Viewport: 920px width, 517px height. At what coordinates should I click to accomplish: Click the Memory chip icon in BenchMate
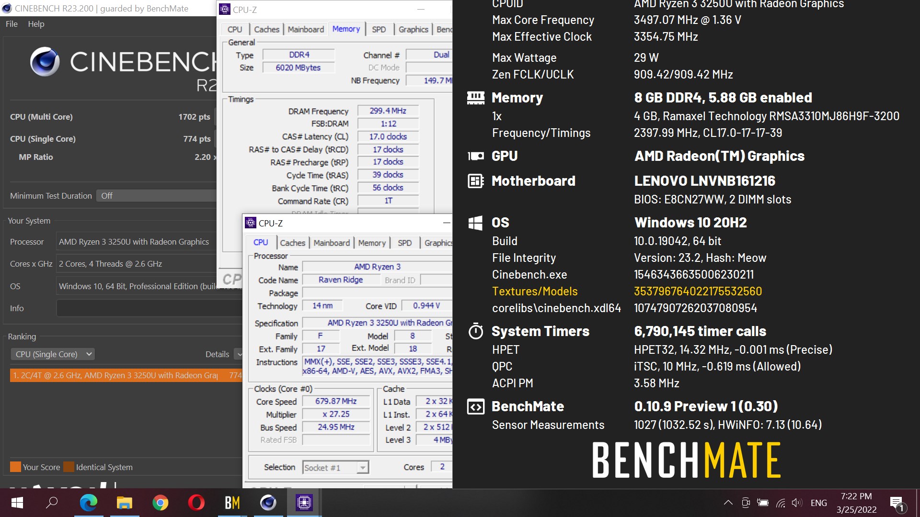click(x=475, y=98)
